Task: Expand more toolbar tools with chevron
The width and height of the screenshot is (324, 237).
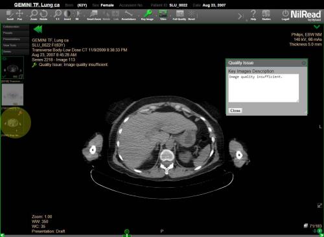Action: tap(240, 16)
